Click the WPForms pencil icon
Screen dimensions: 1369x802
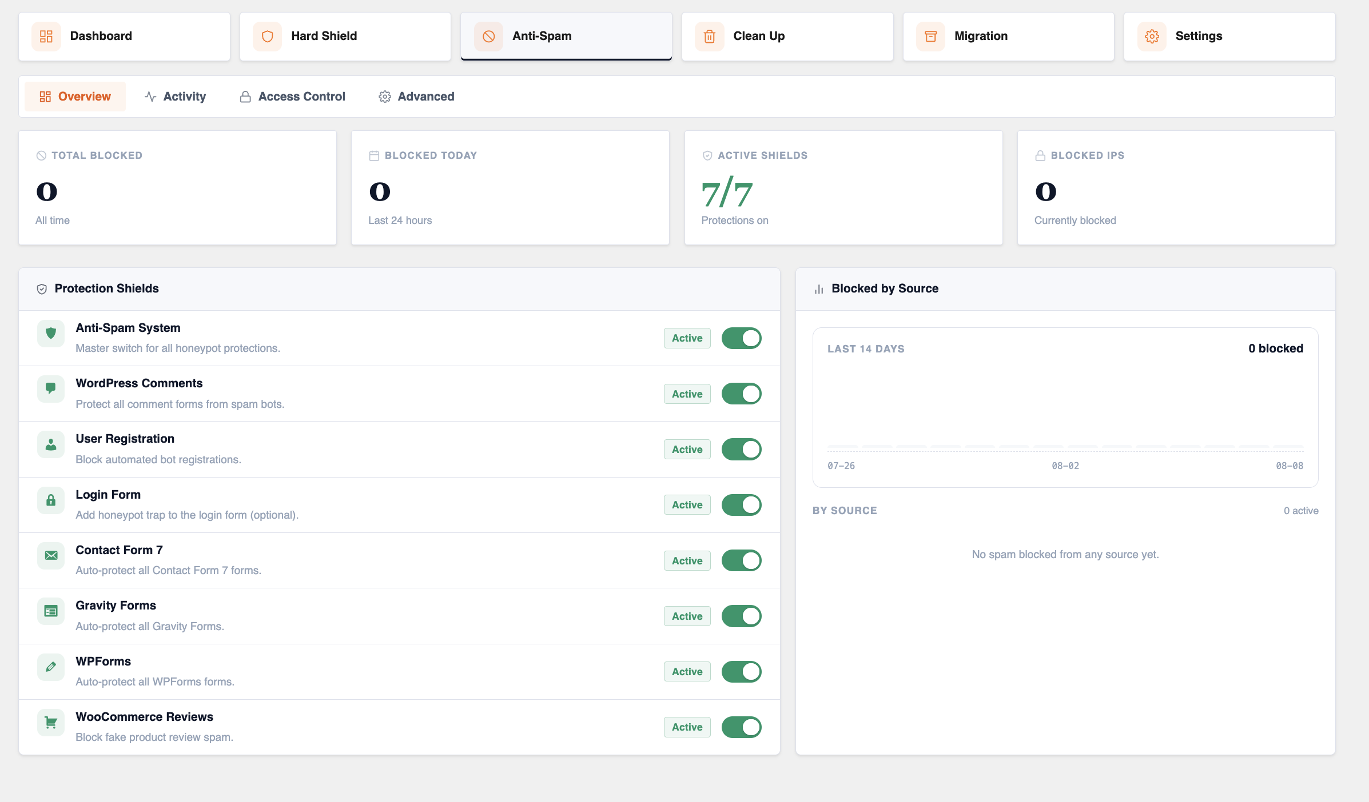[x=51, y=667]
